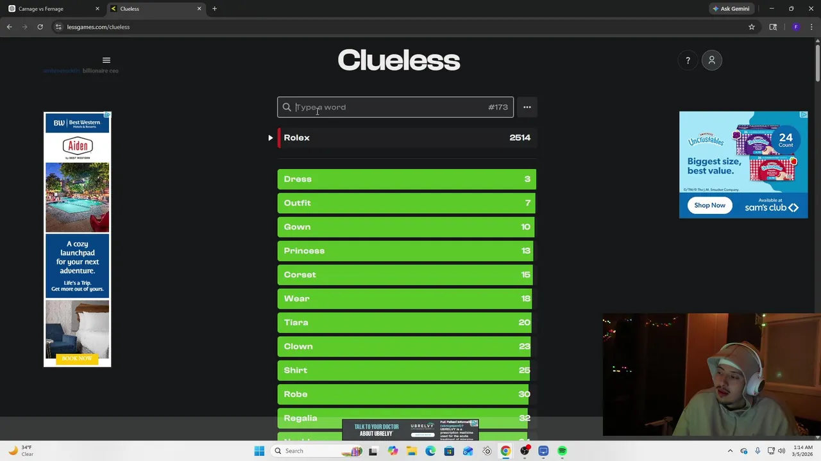
Task: Select the Regalia guess row
Action: pyautogui.click(x=407, y=418)
